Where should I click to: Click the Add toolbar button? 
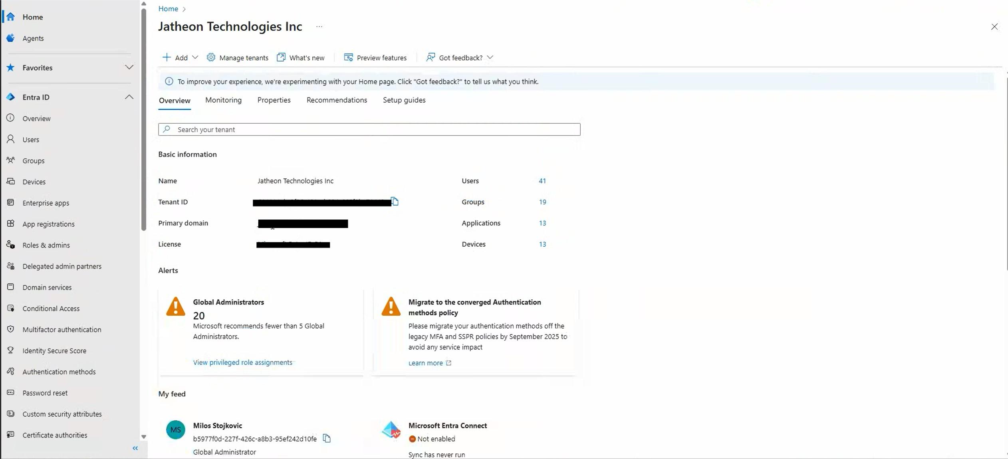point(180,57)
